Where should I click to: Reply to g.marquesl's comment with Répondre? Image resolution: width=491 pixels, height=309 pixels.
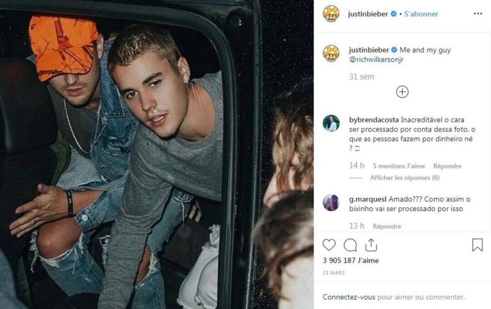pos(387,226)
